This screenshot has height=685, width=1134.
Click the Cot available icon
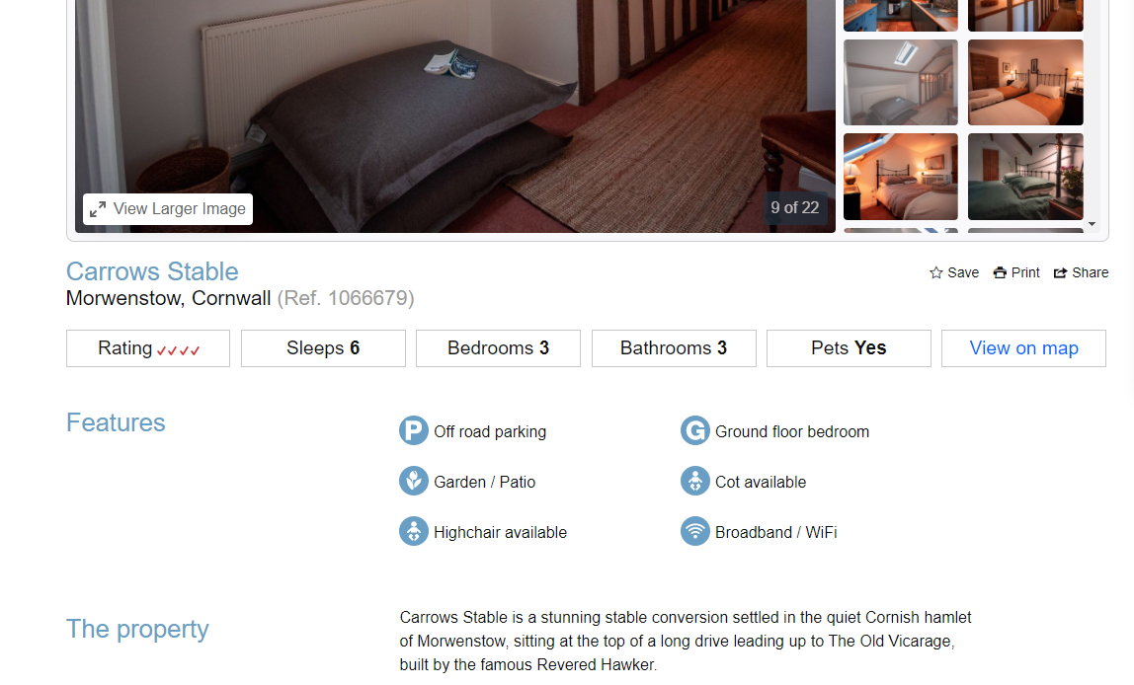pyautogui.click(x=695, y=482)
